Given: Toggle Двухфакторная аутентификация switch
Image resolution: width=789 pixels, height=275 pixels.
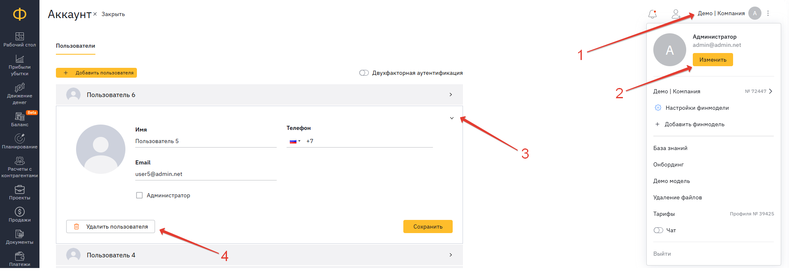Looking at the screenshot, I should [x=364, y=73].
